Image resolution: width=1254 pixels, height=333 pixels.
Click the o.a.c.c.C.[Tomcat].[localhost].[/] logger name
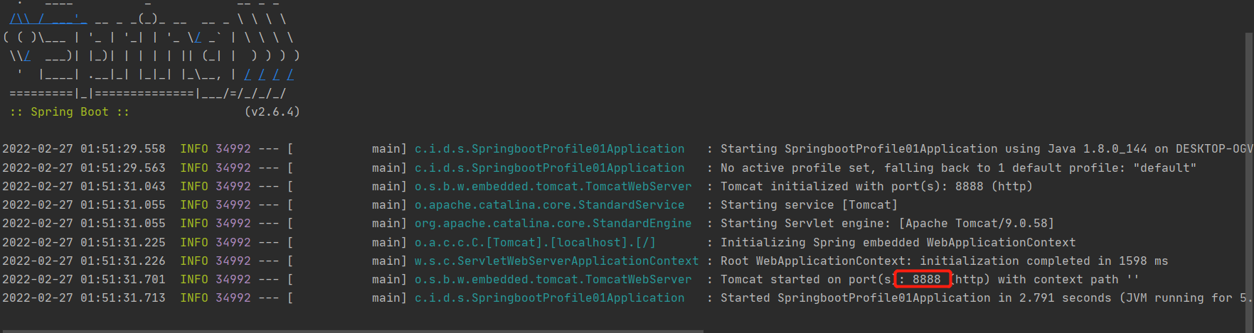pyautogui.click(x=535, y=242)
